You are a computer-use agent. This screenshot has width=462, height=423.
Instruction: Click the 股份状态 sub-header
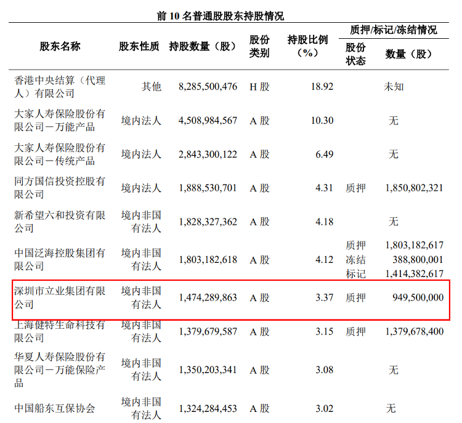[x=355, y=54]
